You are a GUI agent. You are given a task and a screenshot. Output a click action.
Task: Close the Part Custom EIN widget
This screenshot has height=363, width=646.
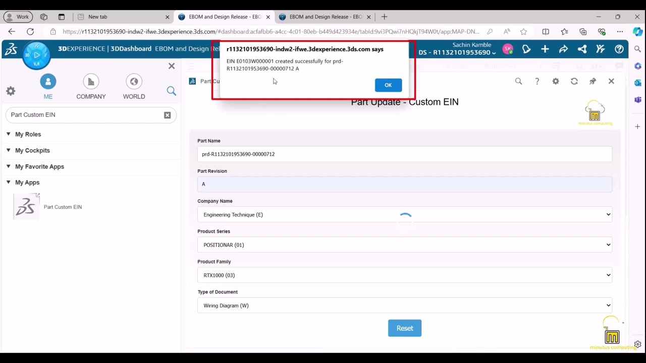pos(611,81)
